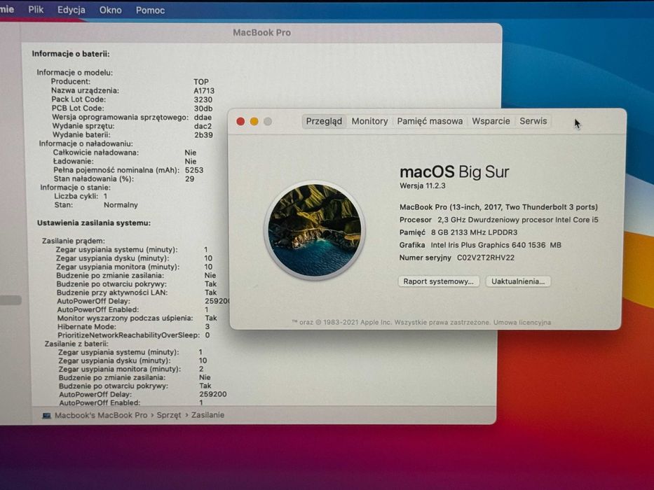Open the Wsparcie tab
This screenshot has height=490, width=654.
[x=491, y=121]
